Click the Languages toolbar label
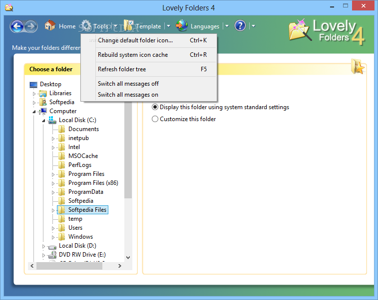This screenshot has width=378, height=300. tap(205, 26)
